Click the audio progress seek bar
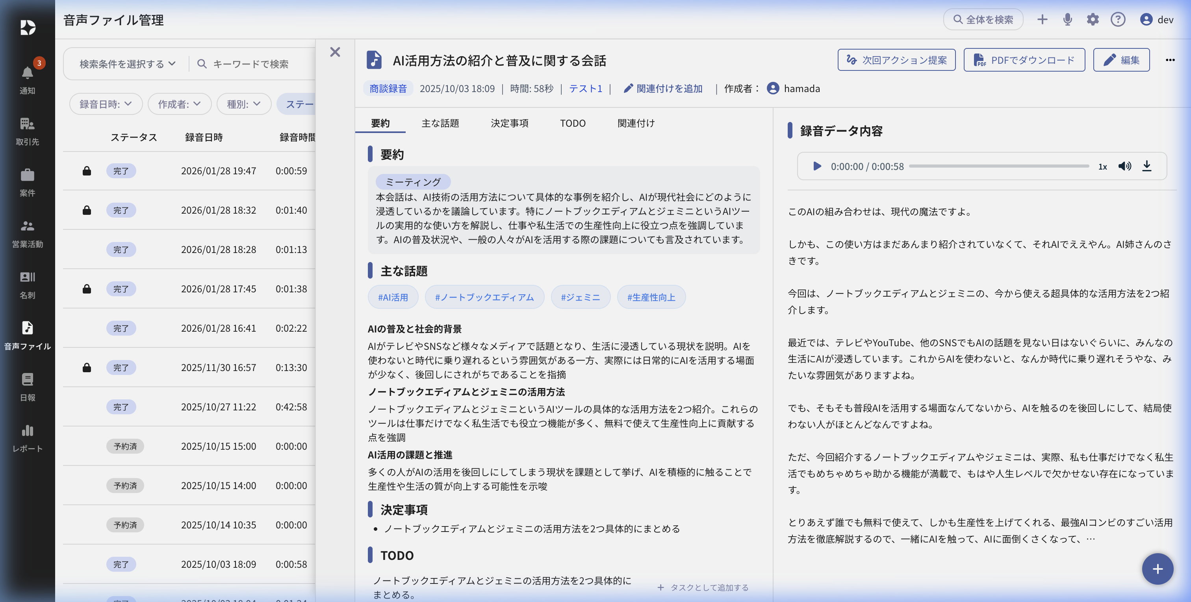 tap(999, 166)
